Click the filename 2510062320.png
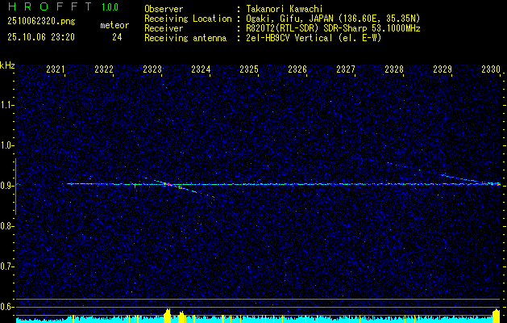 (x=41, y=22)
